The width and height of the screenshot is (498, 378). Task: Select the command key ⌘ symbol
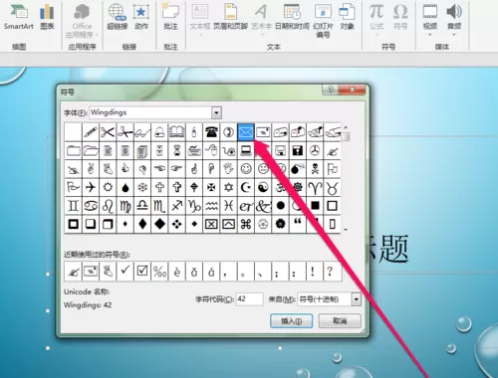pyautogui.click(x=246, y=225)
